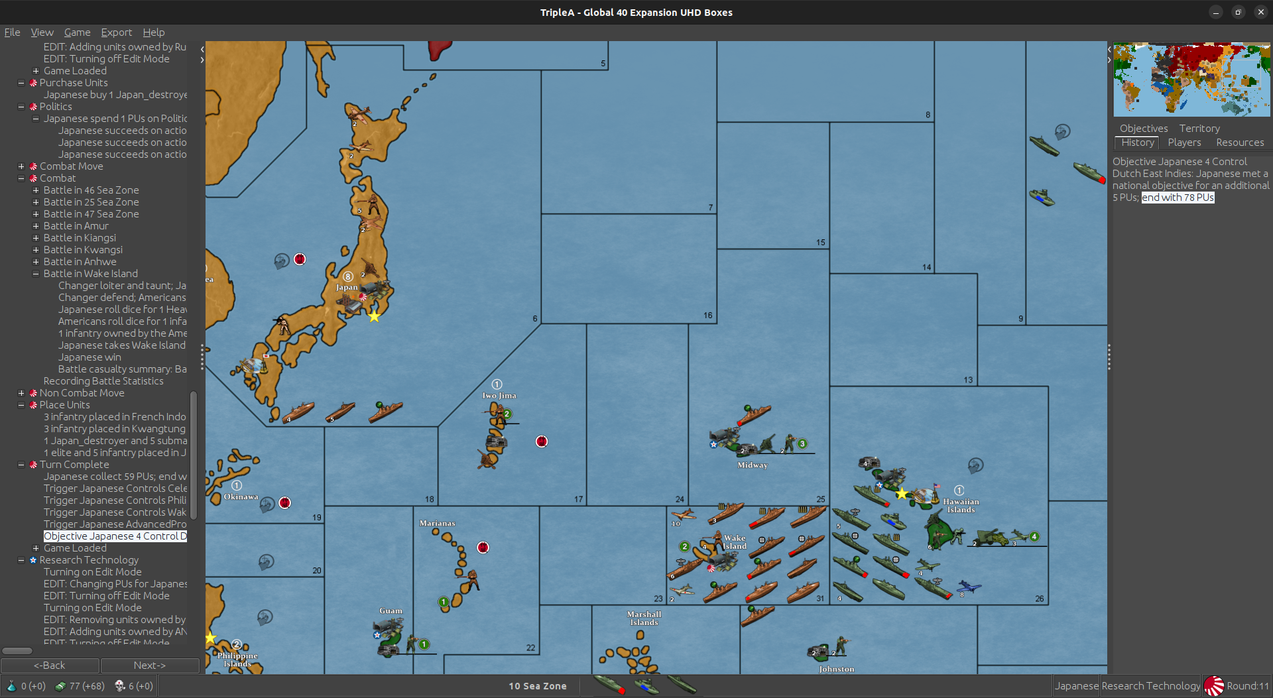Open the File menu
1273x698 pixels.
(12, 32)
